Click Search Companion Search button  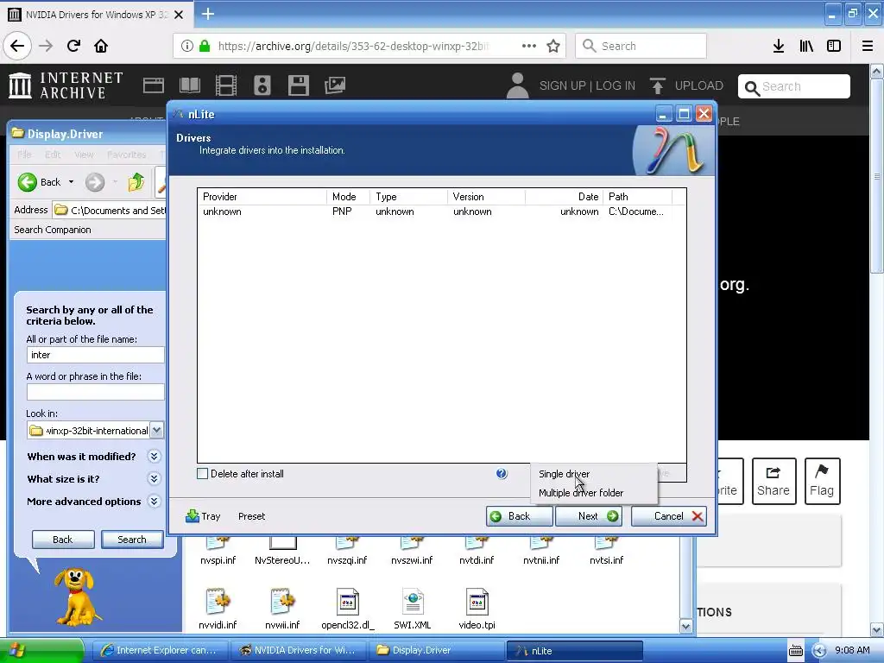[132, 540]
